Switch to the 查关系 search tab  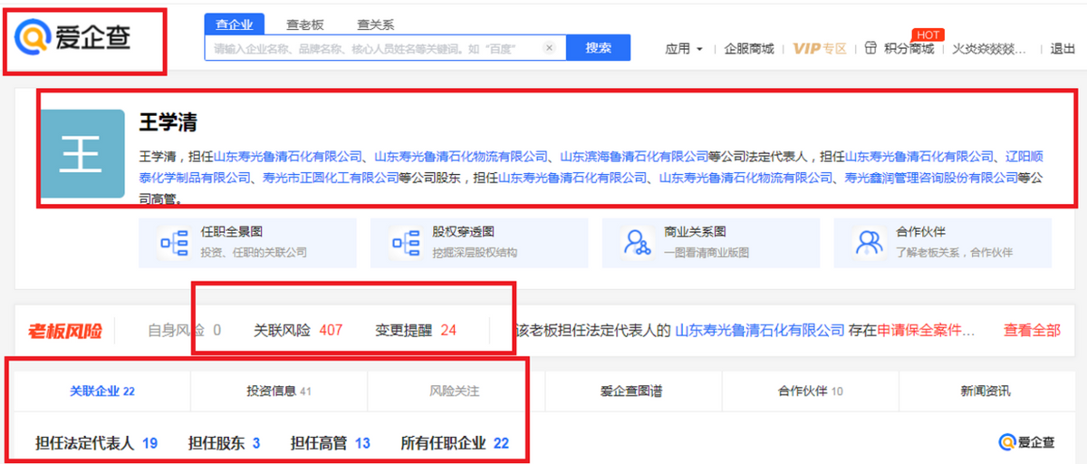pos(375,24)
